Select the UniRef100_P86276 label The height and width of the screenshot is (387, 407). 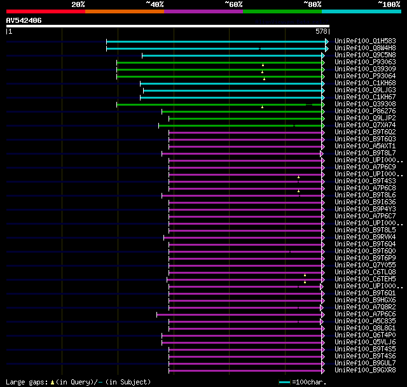[365, 111]
